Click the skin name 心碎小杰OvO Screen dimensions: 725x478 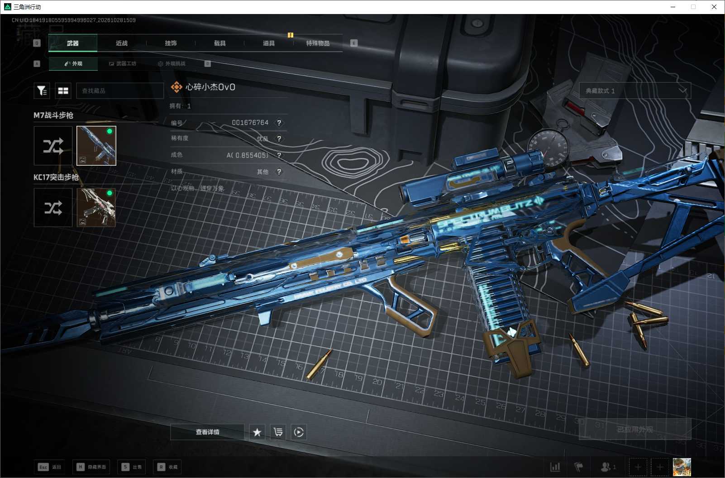[x=210, y=87]
